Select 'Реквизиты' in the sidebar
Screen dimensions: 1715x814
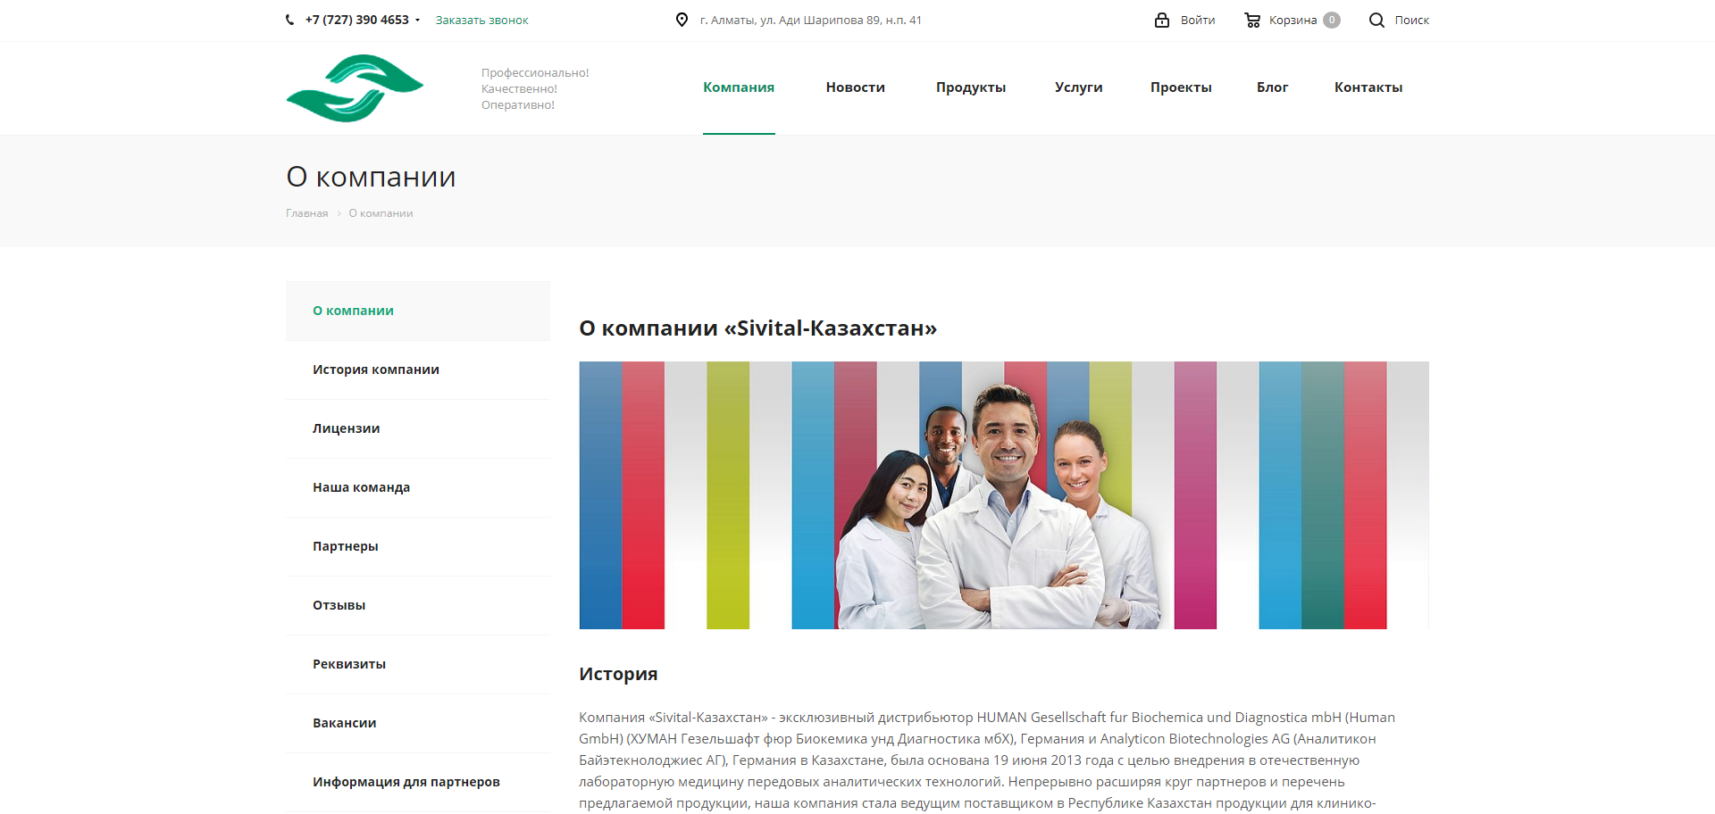(x=418, y=664)
